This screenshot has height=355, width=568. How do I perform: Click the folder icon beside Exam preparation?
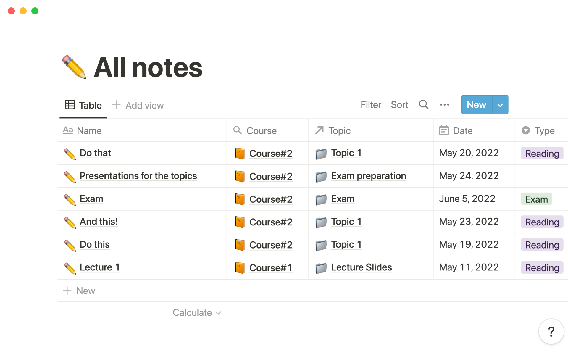[x=321, y=177]
